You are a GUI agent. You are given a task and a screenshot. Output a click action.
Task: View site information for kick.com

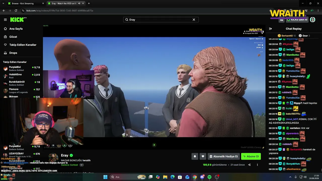click(x=23, y=11)
